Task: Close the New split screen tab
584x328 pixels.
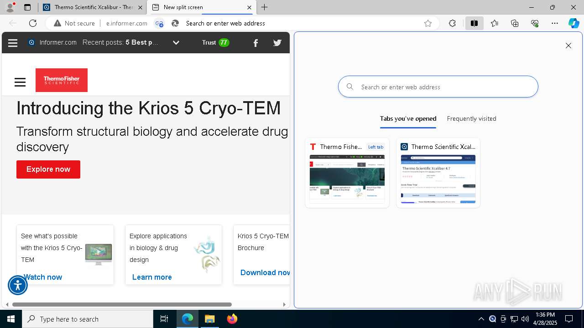Action: click(249, 7)
